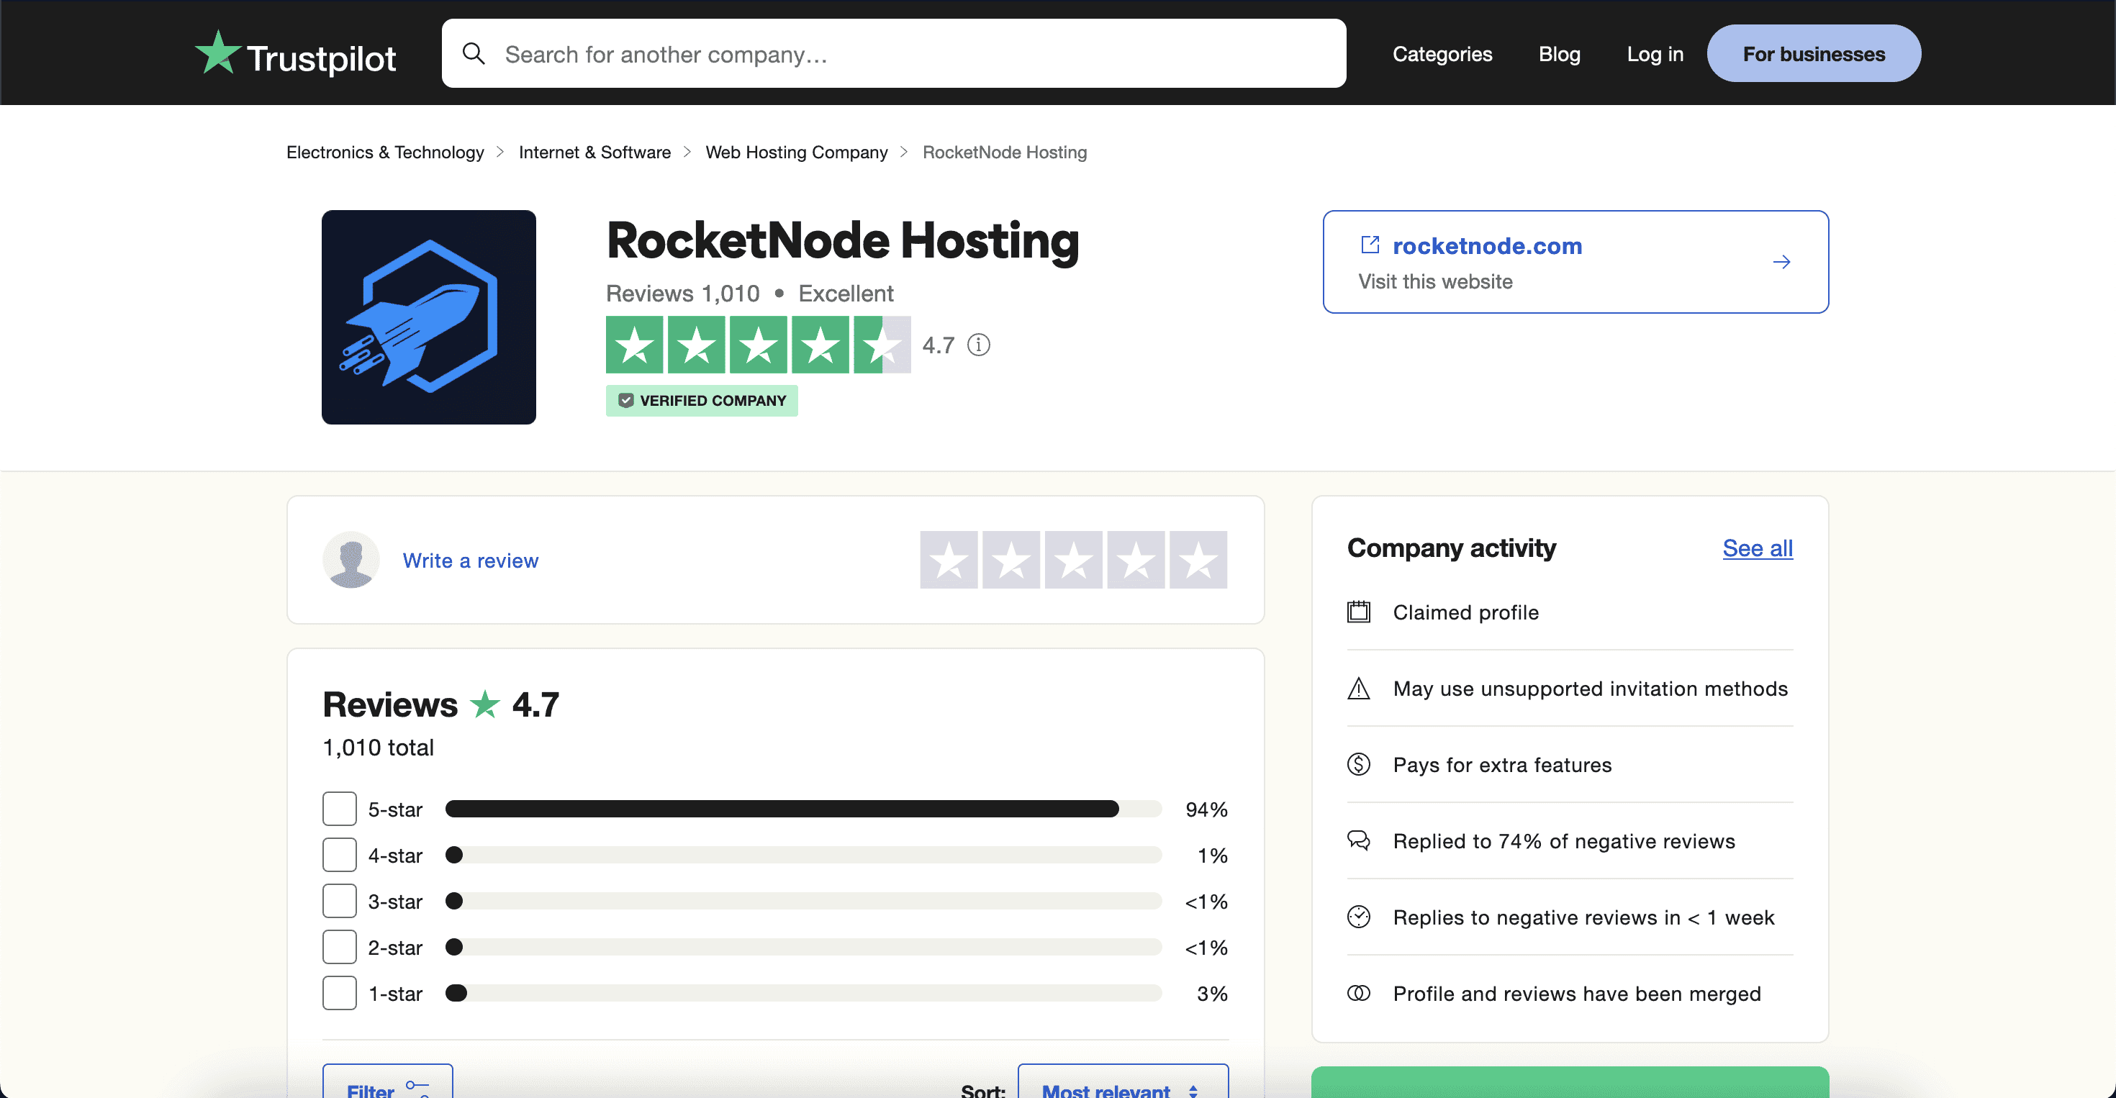The height and width of the screenshot is (1098, 2116).
Task: Open the Categories menu
Action: (1442, 54)
